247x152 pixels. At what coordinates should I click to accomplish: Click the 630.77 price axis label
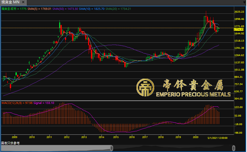pyautogui.click(x=238, y=92)
